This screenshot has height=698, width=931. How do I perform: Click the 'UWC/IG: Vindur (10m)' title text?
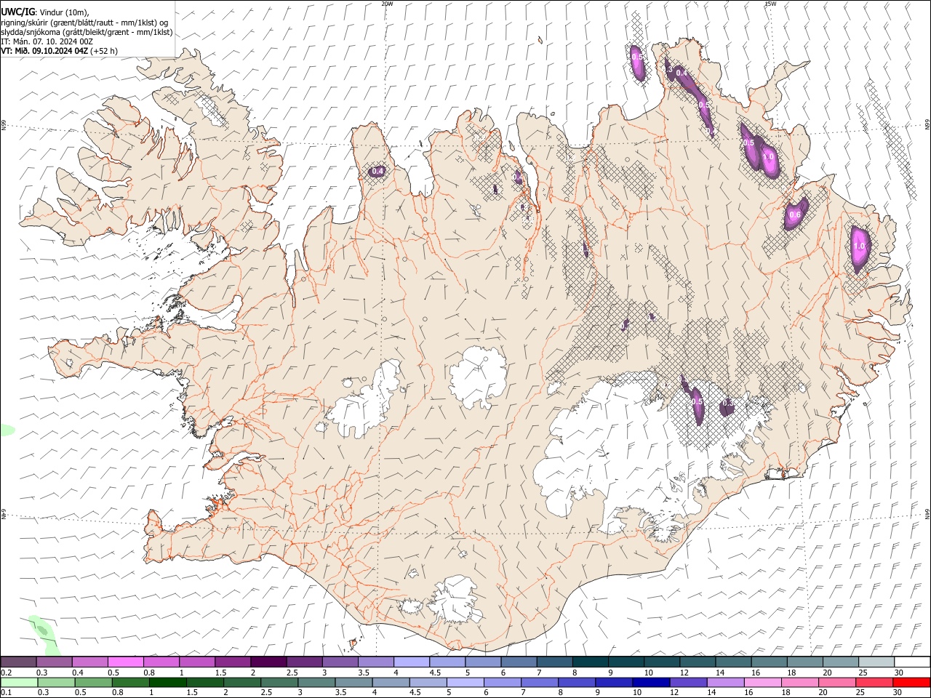[x=44, y=12]
